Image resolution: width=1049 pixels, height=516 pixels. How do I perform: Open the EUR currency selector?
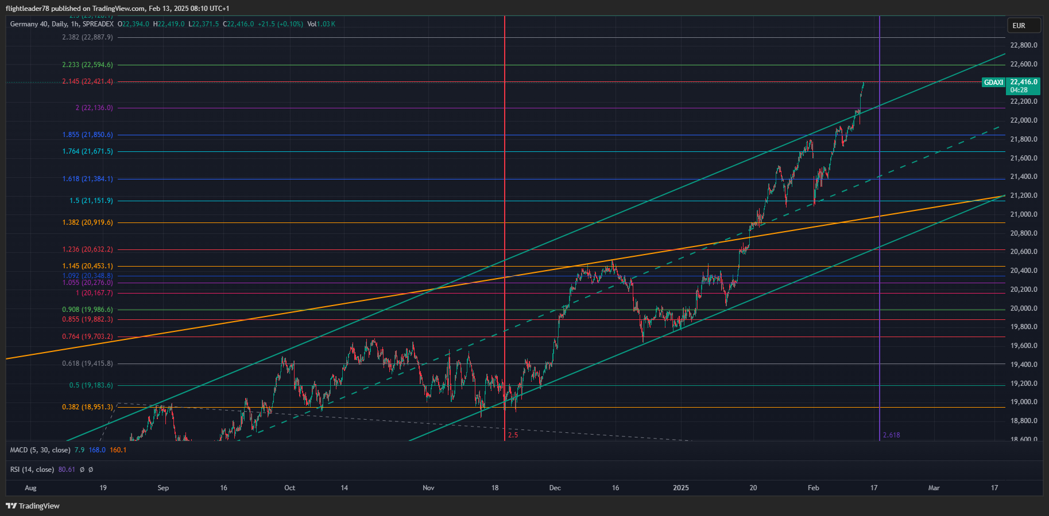click(x=1024, y=25)
